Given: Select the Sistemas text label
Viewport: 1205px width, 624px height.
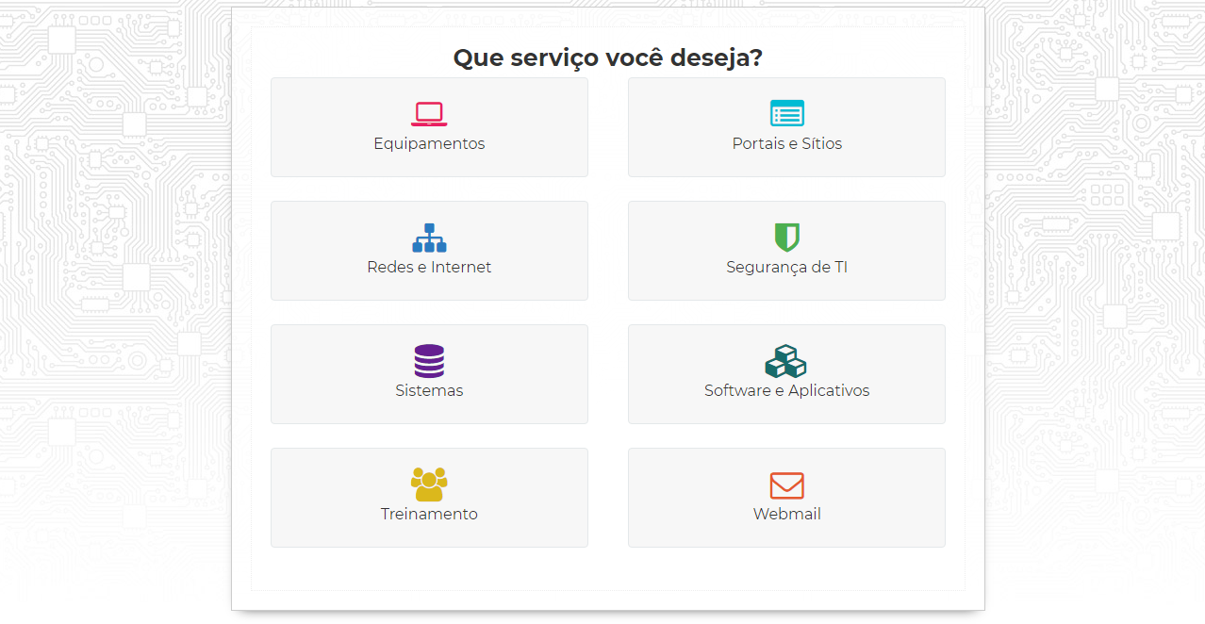Looking at the screenshot, I should (x=429, y=391).
